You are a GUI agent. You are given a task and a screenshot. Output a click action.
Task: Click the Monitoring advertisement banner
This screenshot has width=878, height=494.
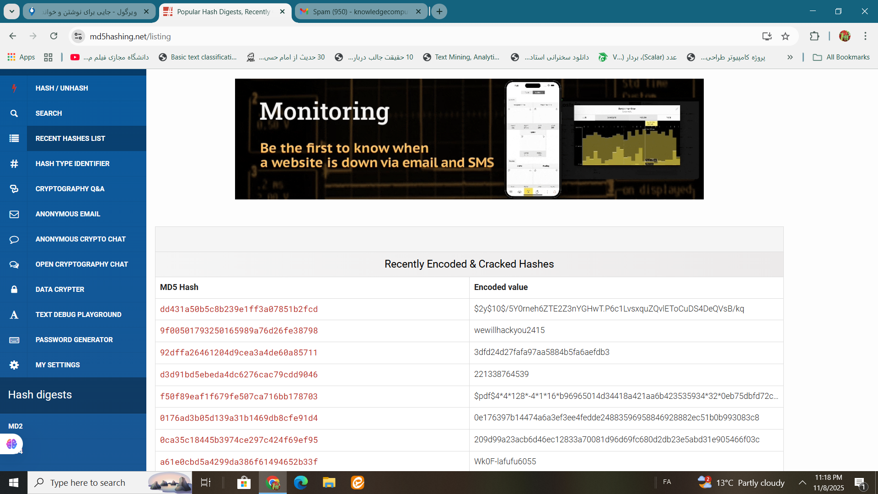pos(469,139)
